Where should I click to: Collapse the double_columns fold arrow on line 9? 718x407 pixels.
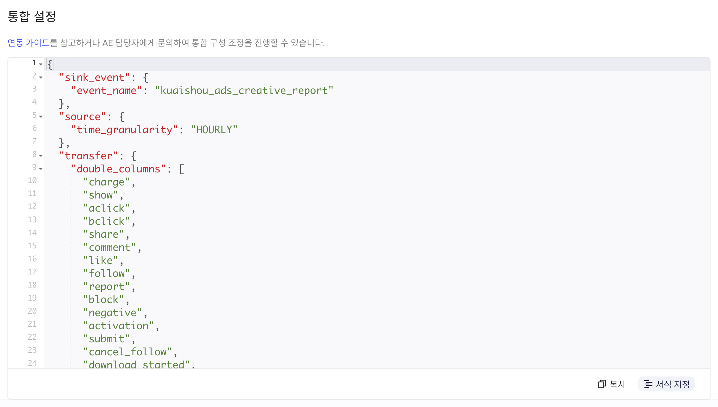pos(41,169)
